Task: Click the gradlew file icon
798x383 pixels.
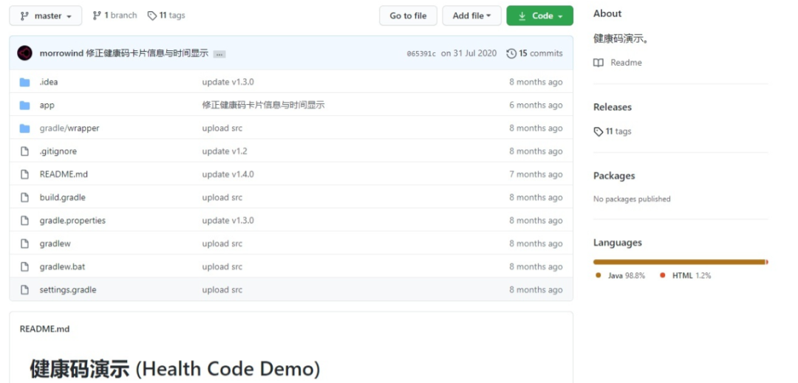Action: [24, 244]
